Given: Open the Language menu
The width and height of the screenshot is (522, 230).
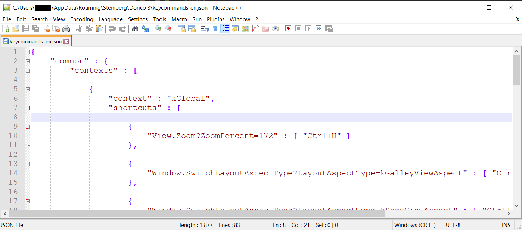Looking at the screenshot, I should pos(111,19).
